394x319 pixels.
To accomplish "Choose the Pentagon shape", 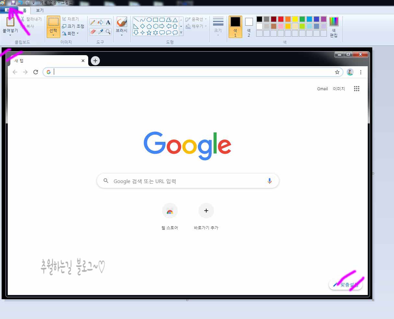I will point(149,26).
